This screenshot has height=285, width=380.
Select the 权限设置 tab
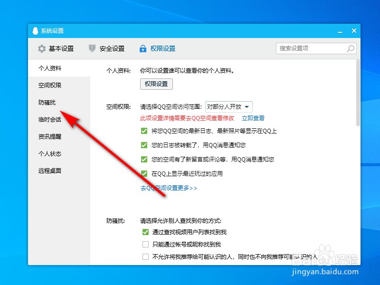click(157, 48)
